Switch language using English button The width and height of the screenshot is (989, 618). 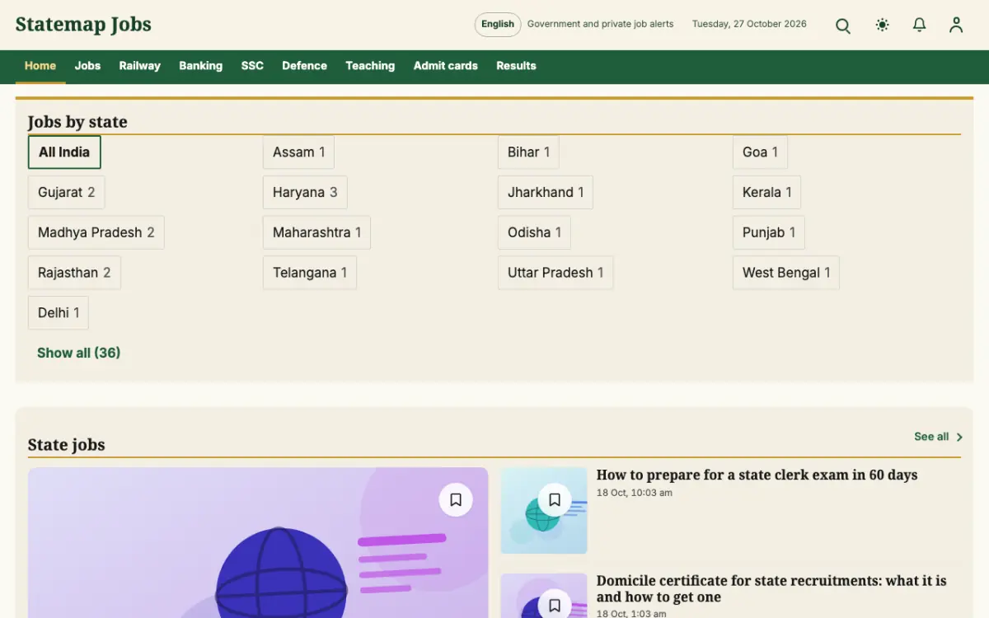coord(498,25)
